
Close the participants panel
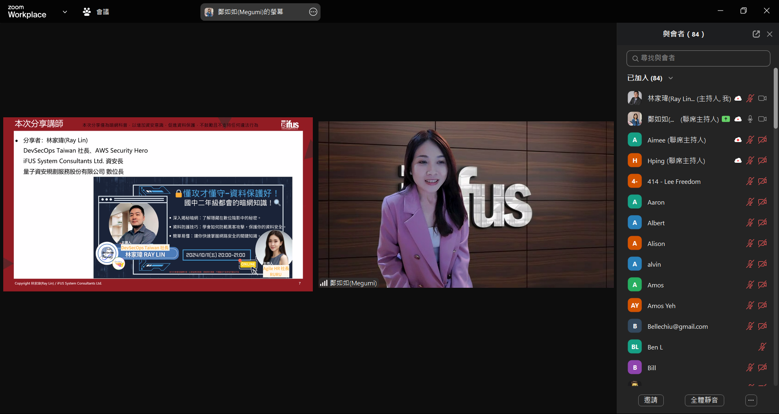tap(770, 34)
